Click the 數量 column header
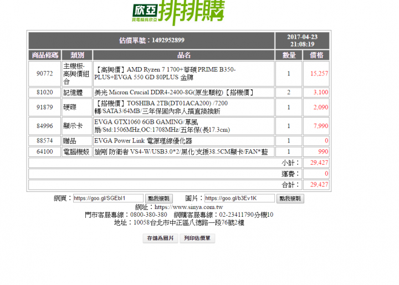Image resolution: width=399 pixels, height=285 pixels. click(x=289, y=55)
